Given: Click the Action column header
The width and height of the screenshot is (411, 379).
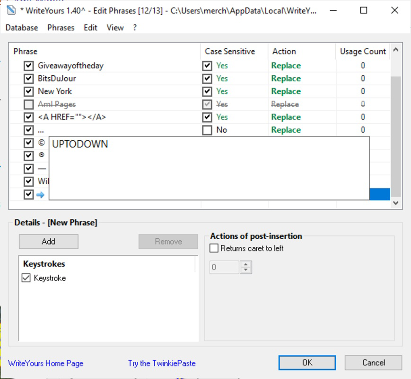Looking at the screenshot, I should 302,51.
